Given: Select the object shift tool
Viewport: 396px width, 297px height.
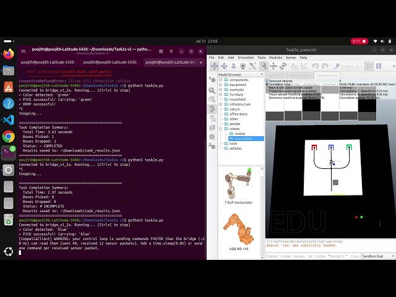Looking at the screenshot, I should click(273, 66).
